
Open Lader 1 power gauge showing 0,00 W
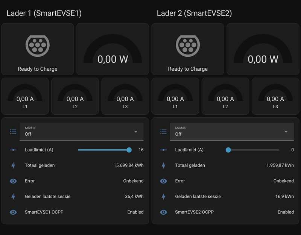click(112, 49)
